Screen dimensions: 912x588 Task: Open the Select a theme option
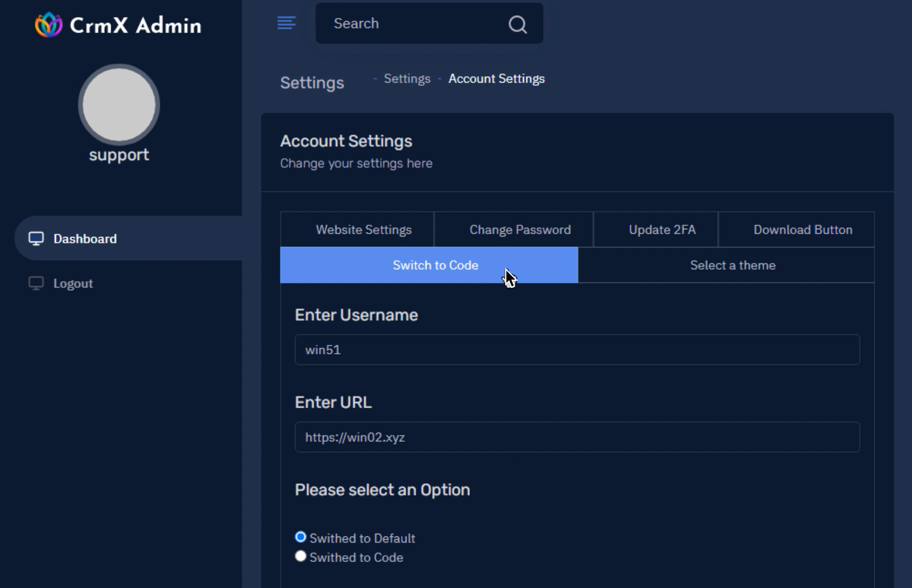coord(733,265)
